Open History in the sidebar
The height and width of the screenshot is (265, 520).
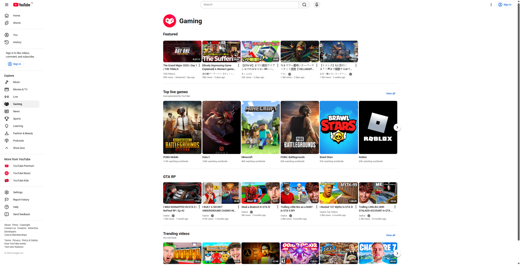[x=17, y=42]
